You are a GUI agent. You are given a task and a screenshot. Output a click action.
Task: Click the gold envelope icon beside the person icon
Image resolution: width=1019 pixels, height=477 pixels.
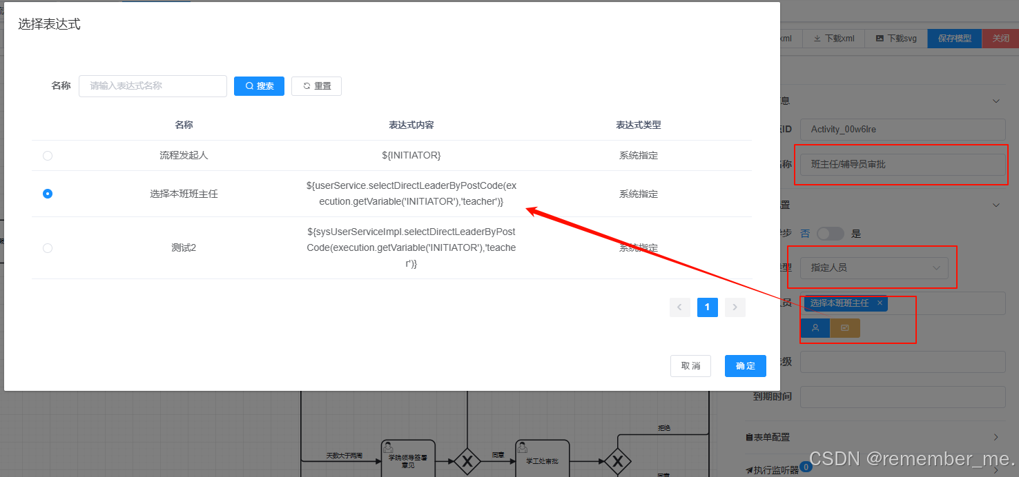845,328
